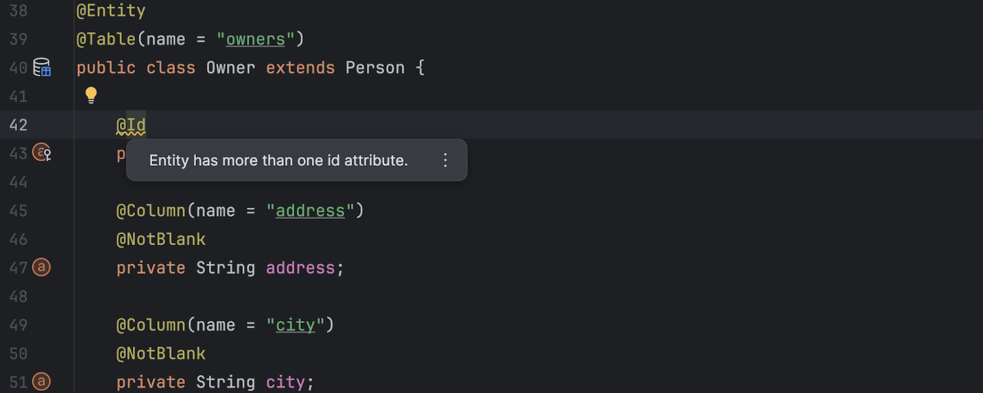Image resolution: width=983 pixels, height=393 pixels.
Task: Click the address field name on line 47
Action: [x=300, y=267]
